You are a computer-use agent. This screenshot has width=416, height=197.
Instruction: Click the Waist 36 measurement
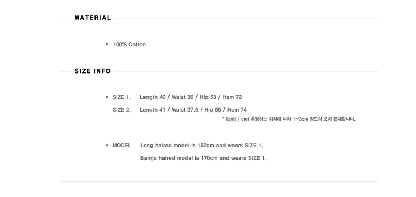(183, 97)
